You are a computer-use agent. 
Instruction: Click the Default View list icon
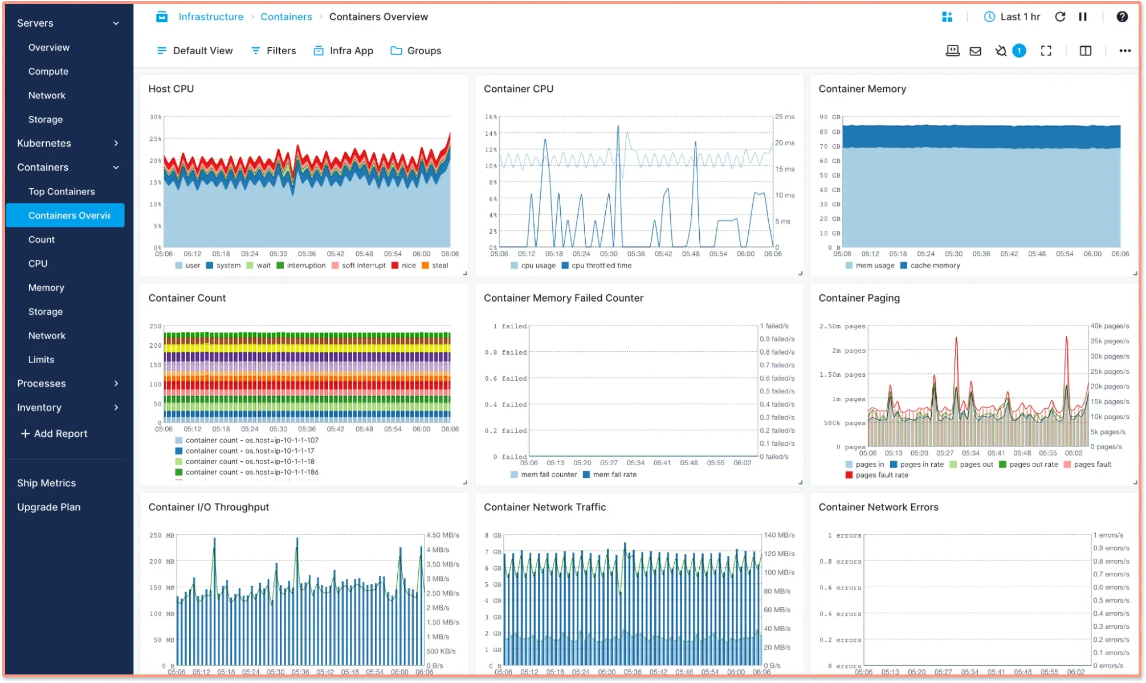click(x=162, y=51)
